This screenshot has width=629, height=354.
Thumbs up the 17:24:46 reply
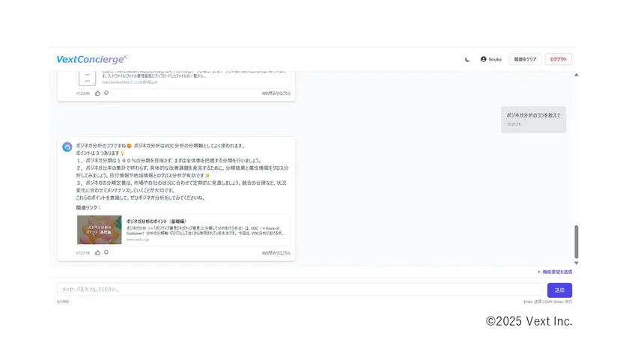(97, 94)
